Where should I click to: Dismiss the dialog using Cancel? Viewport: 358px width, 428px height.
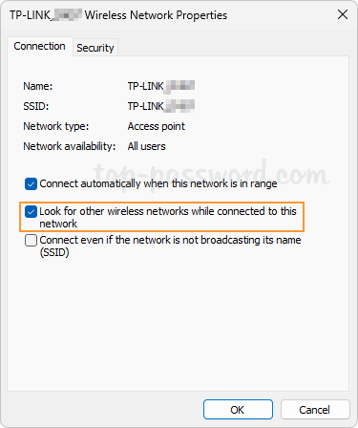coord(315,410)
